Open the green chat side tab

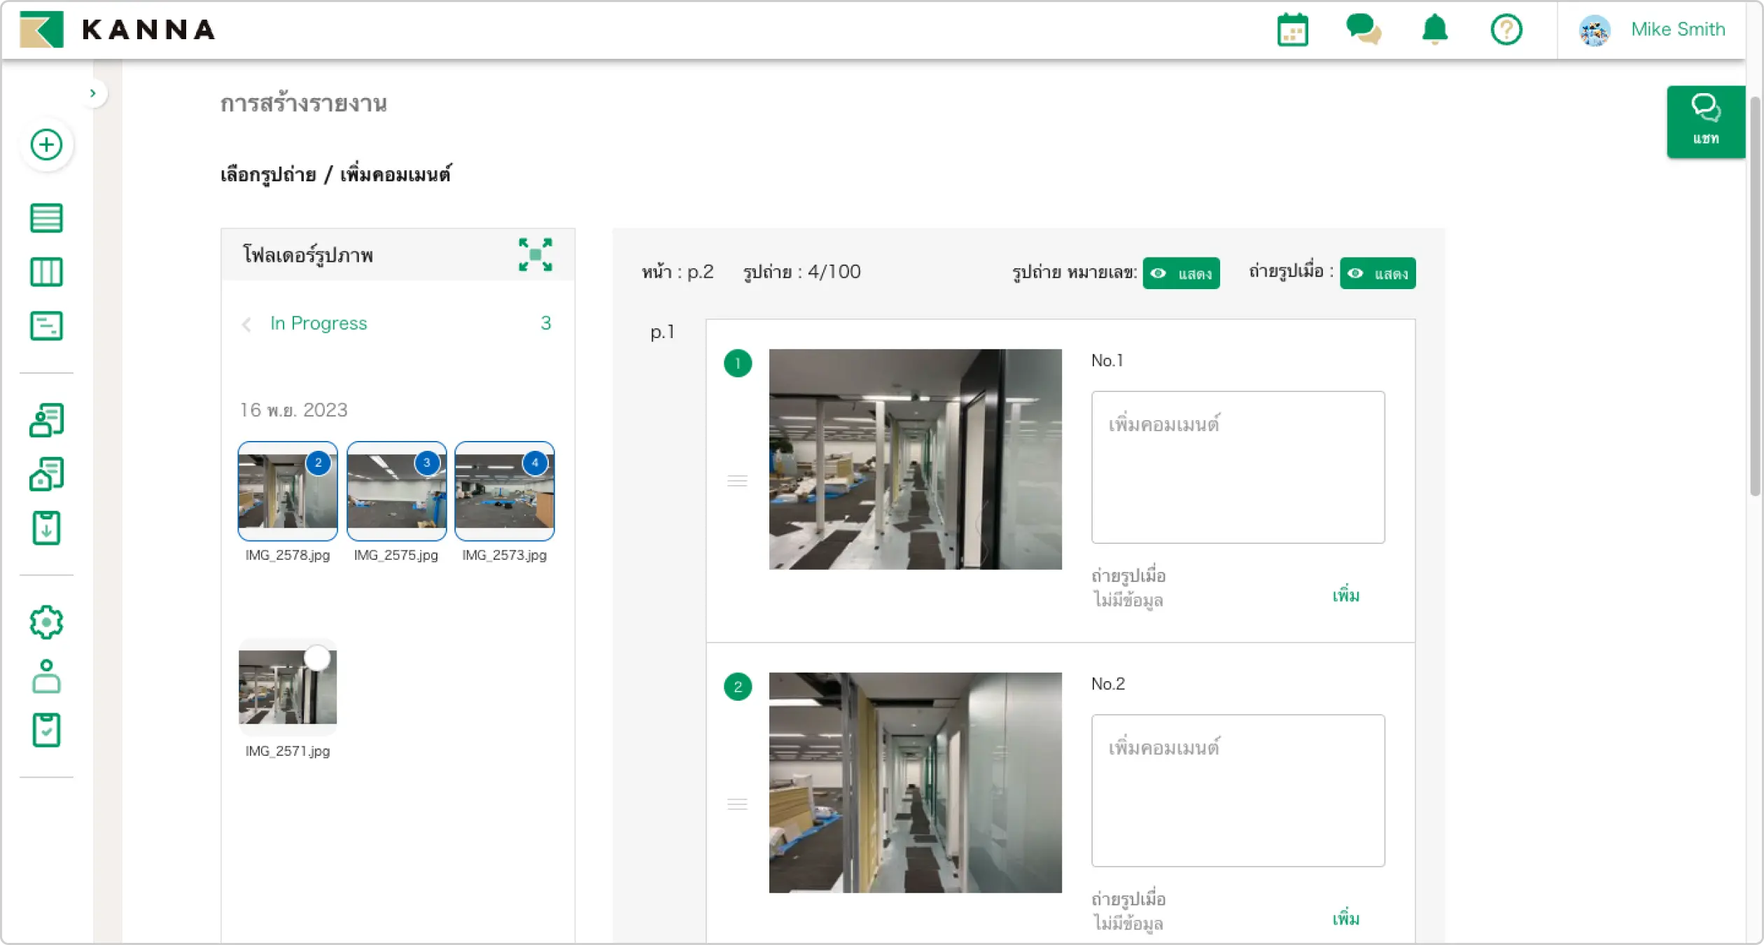pos(1705,122)
